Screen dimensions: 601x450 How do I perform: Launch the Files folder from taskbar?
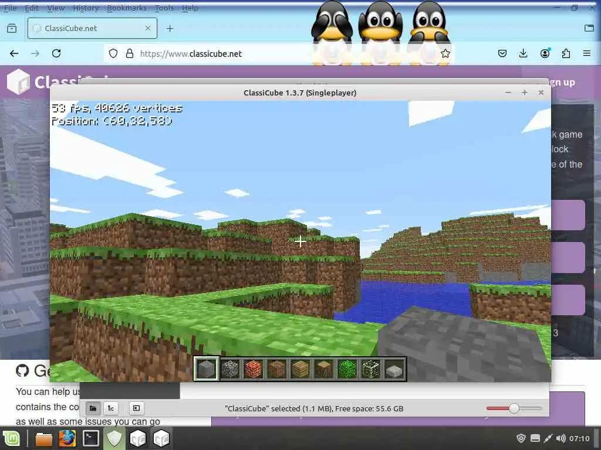[x=43, y=439]
